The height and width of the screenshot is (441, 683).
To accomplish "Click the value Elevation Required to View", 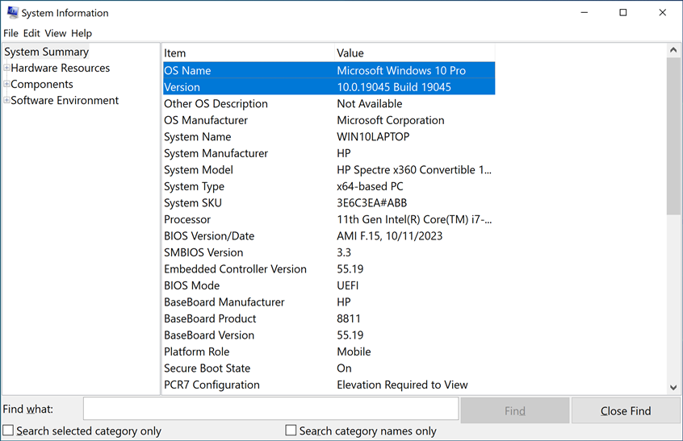I will coord(402,385).
